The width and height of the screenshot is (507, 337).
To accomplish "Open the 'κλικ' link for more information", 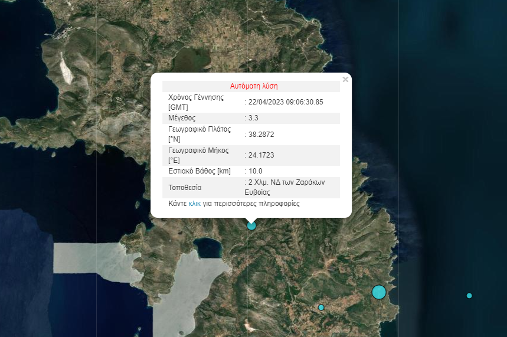I will tap(195, 204).
